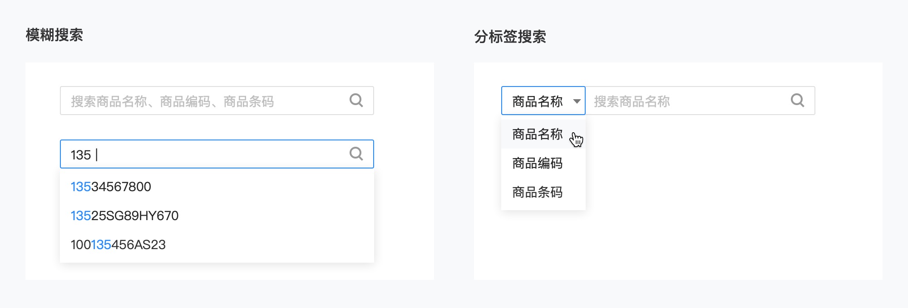Viewport: 908px width, 308px height.
Task: Click the 模糊搜索 heading
Action: coord(54,35)
